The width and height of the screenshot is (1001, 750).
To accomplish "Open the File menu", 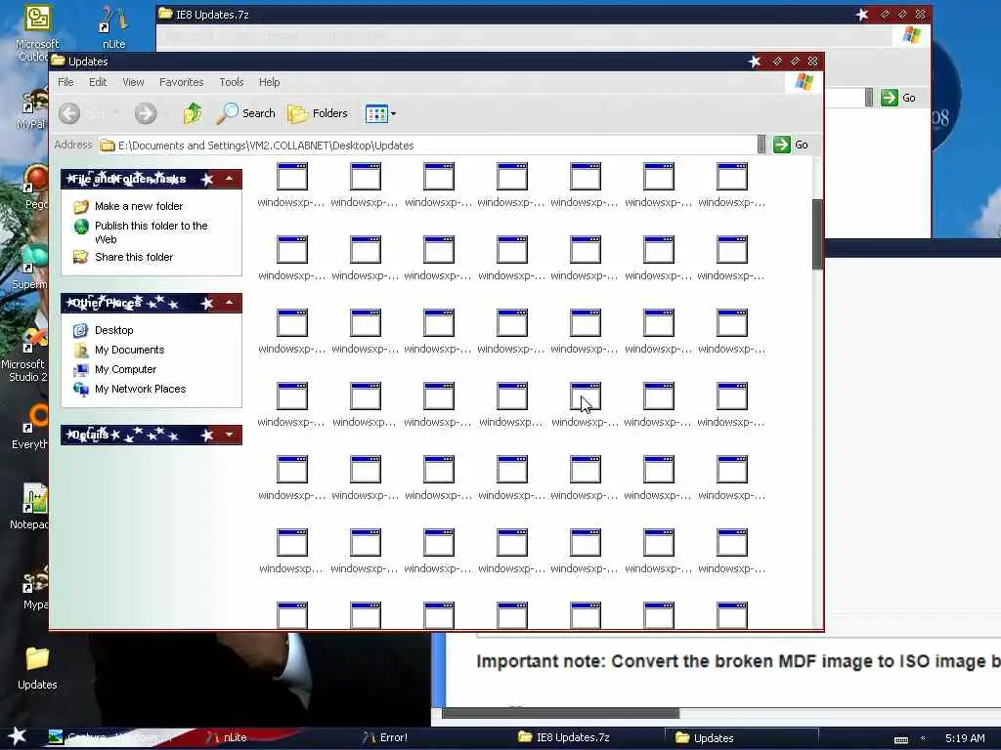I will pyautogui.click(x=65, y=82).
